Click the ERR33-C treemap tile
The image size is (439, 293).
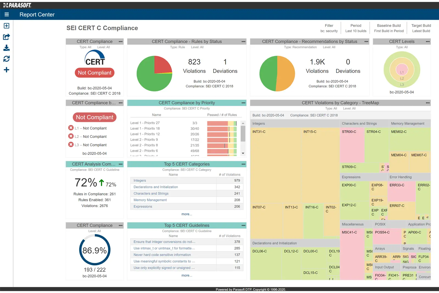point(401,191)
